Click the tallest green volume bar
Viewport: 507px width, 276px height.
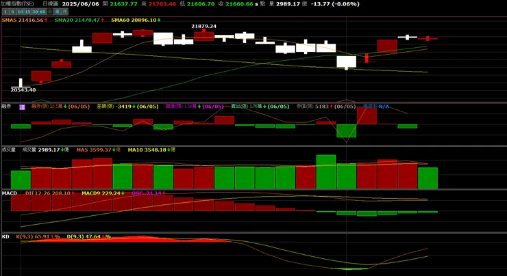pos(326,171)
